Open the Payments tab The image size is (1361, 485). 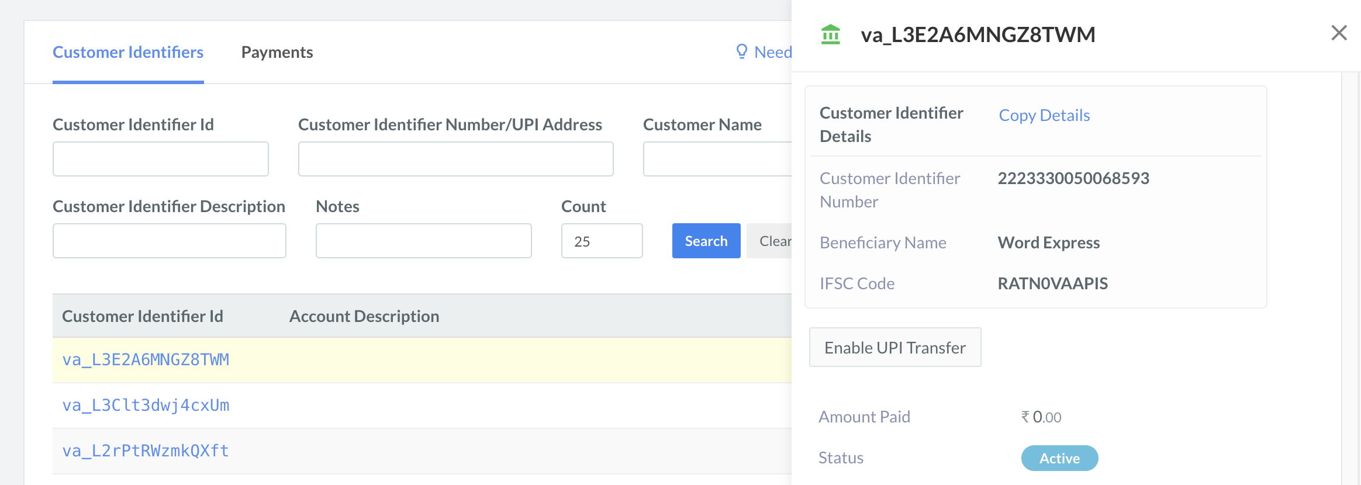coord(277,52)
